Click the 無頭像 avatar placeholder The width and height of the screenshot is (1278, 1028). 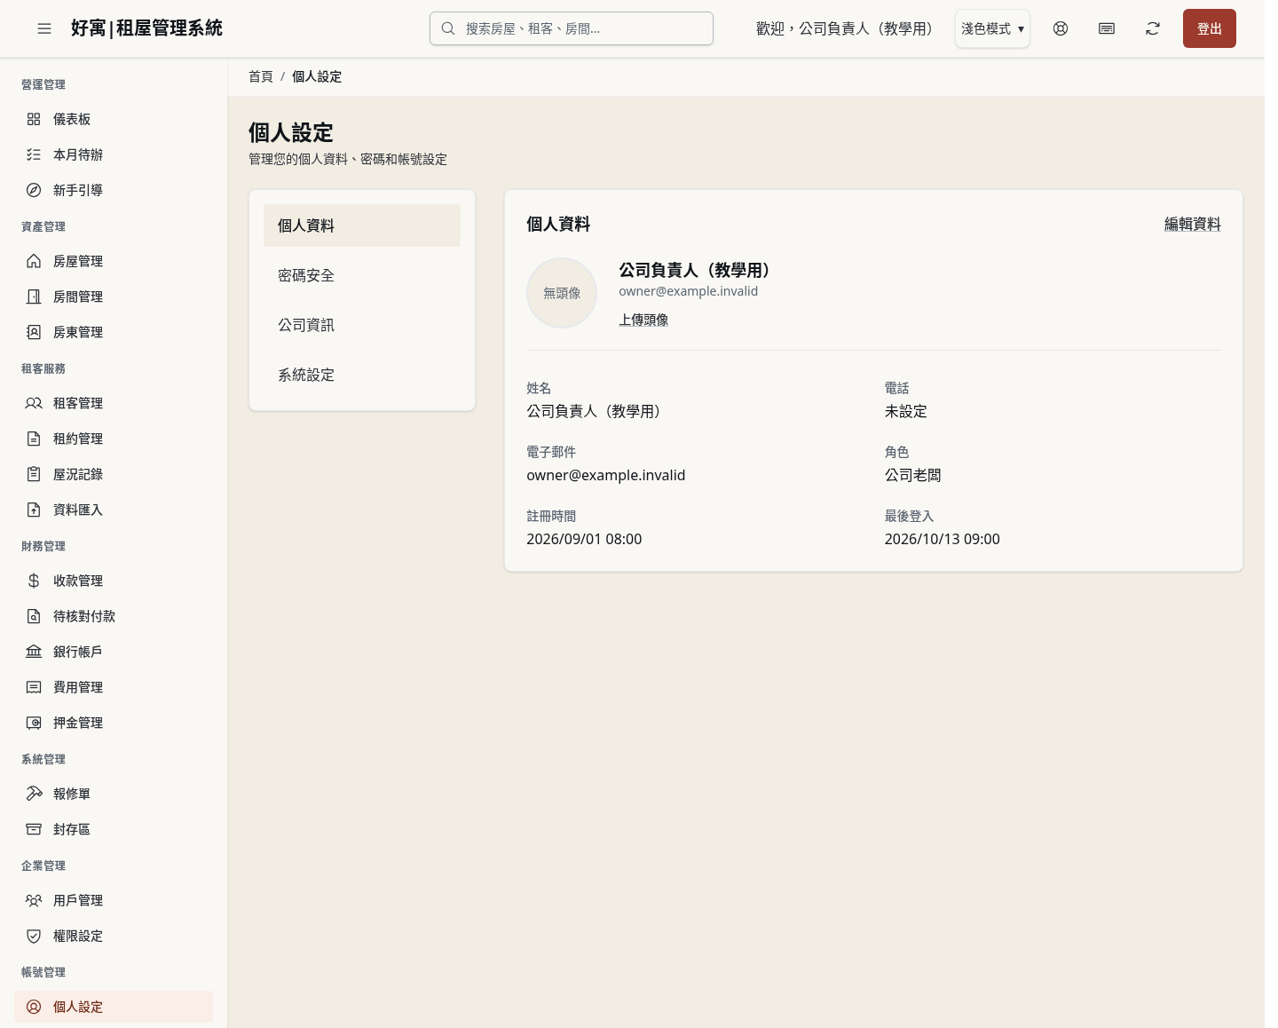click(x=562, y=293)
